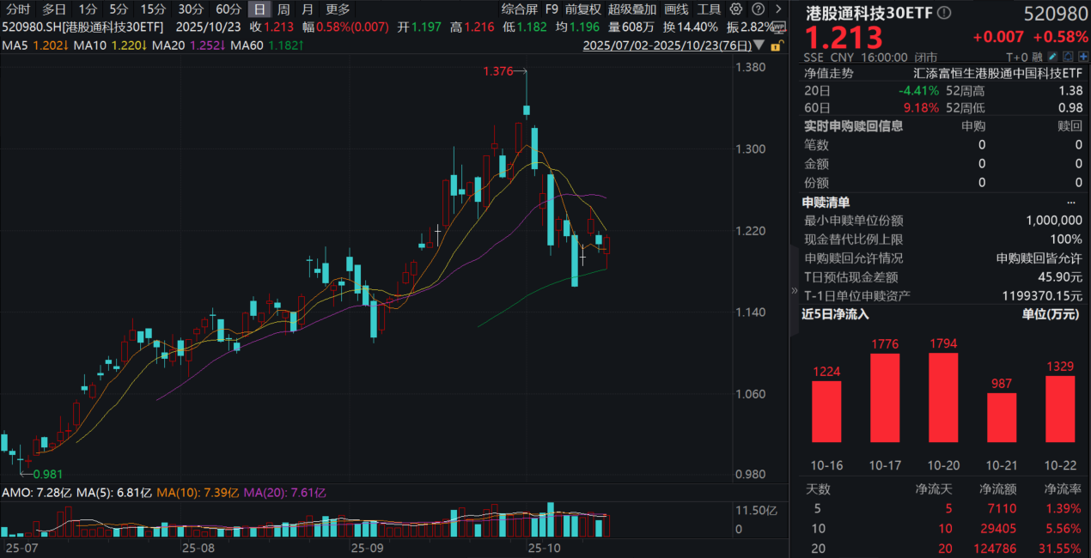Click the help question-mark icon
The image size is (1091, 558).
tap(757, 9)
